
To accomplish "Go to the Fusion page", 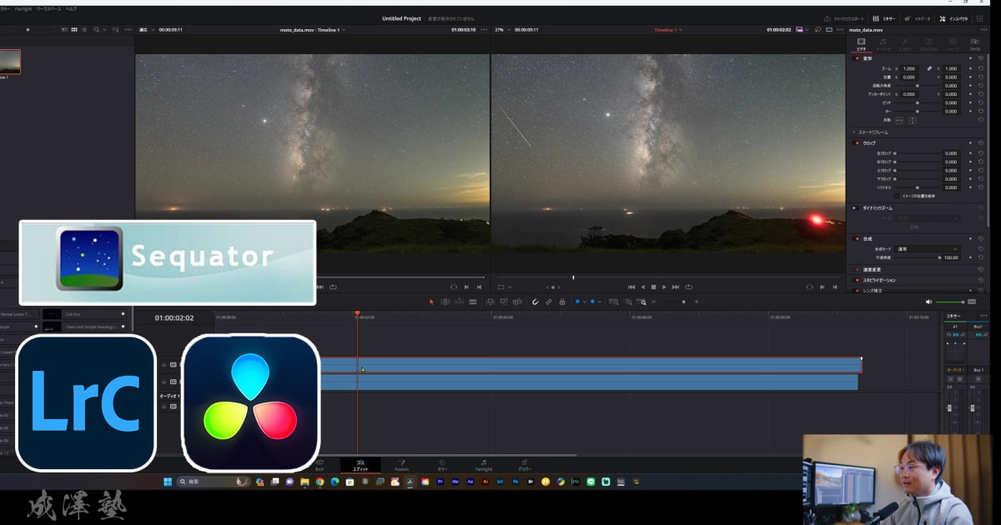I will 401,465.
